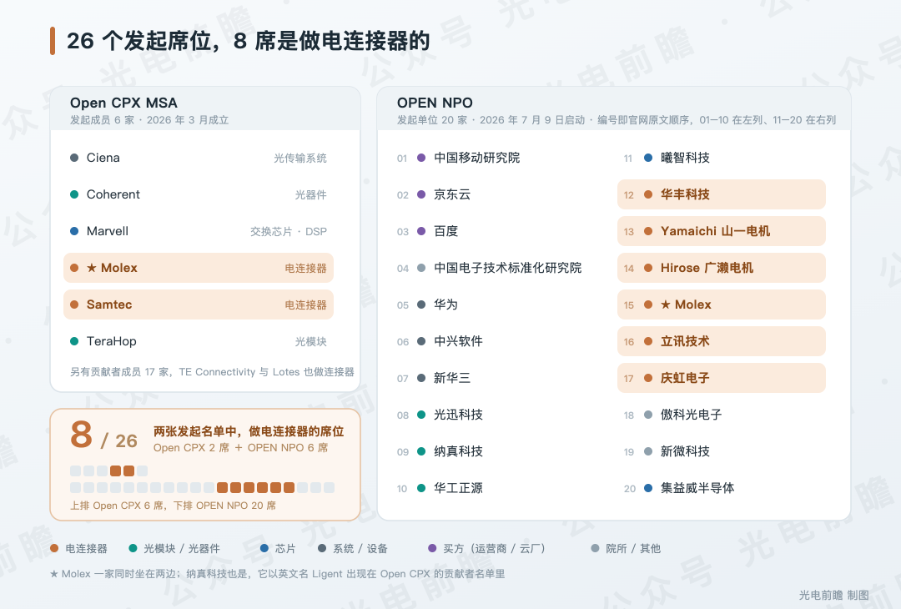
Task: Click the 系统 / 设备 legend label
Action: click(x=360, y=549)
